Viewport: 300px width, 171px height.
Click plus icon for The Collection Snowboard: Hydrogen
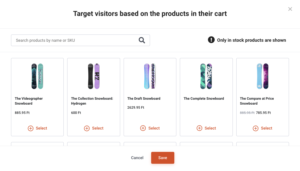pyautogui.click(x=87, y=128)
